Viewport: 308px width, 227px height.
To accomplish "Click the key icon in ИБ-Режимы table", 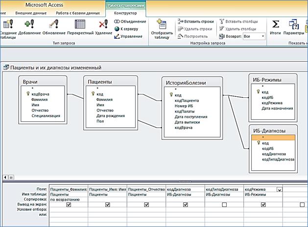I will coord(259,91).
